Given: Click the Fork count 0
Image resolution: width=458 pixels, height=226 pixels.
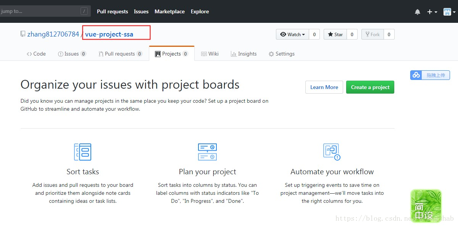Looking at the screenshot, I should click(x=389, y=34).
